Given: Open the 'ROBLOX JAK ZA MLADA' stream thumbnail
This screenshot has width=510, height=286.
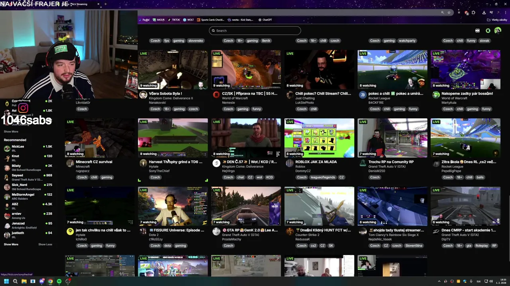Looking at the screenshot, I should point(319,138).
